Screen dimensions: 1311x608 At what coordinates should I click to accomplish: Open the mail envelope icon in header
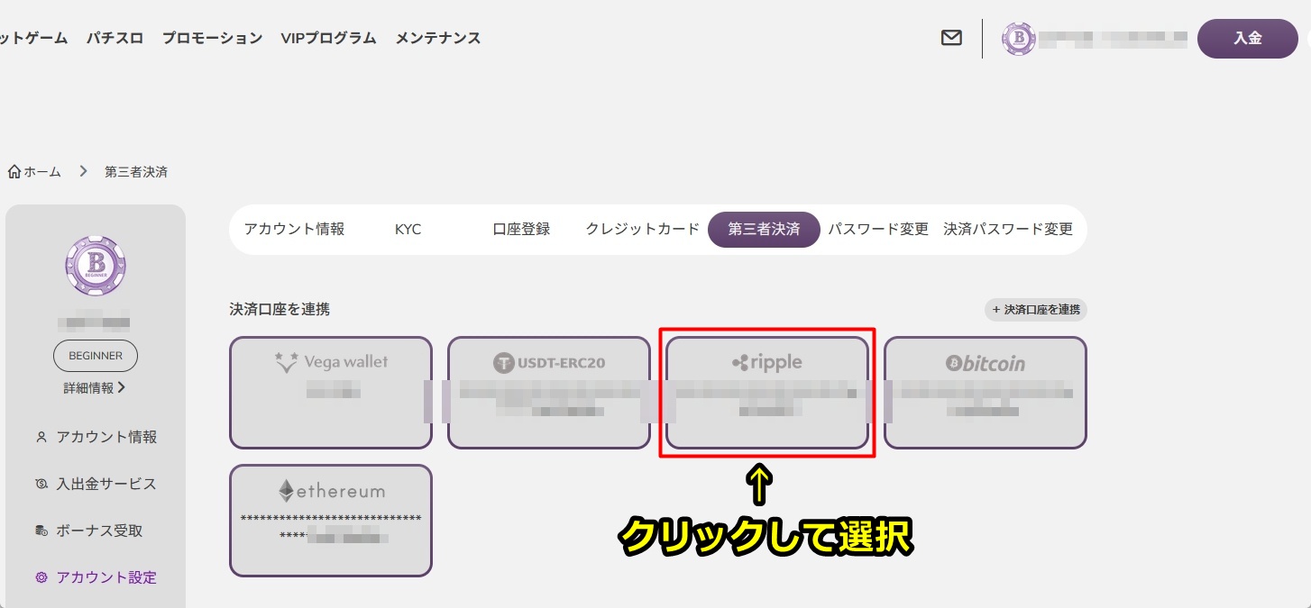pyautogui.click(x=951, y=38)
